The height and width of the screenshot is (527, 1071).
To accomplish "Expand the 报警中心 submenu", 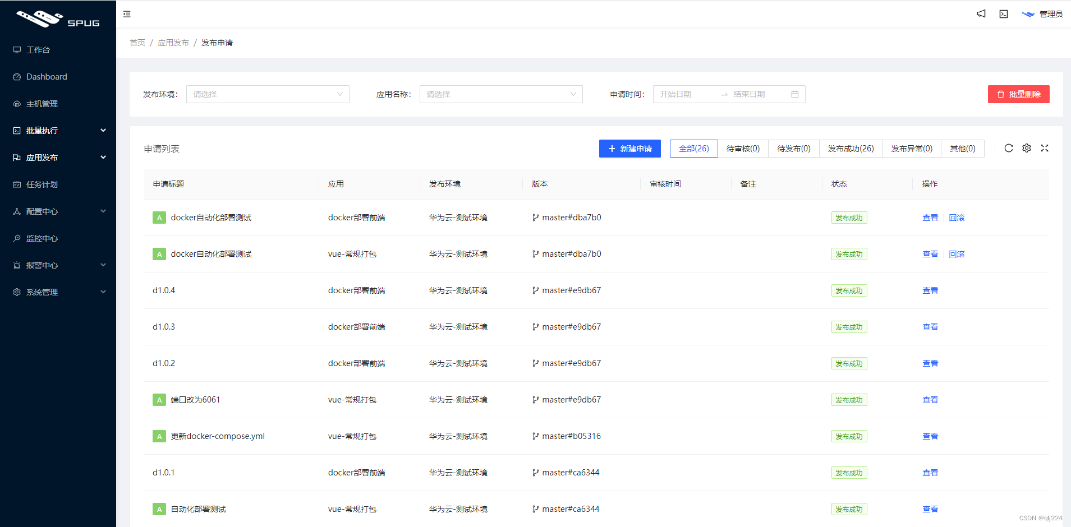I will point(58,265).
